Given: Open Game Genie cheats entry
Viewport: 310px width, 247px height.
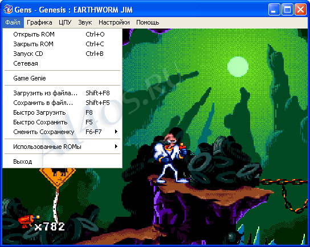Looking at the screenshot, I should point(62,78).
